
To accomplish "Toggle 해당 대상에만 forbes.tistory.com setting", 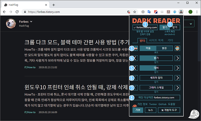I will coord(156,98).
